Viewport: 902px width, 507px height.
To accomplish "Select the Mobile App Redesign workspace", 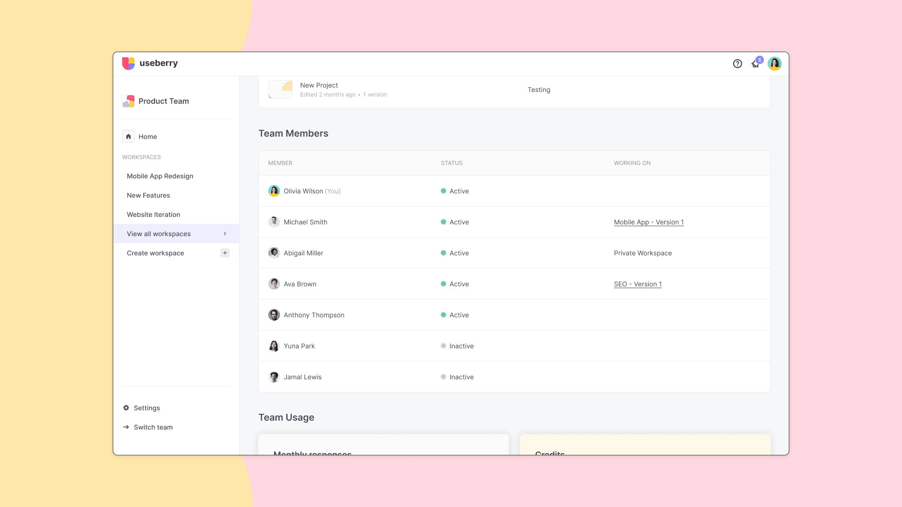I will click(160, 176).
